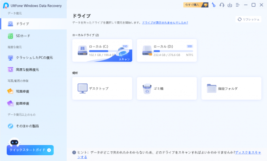Screen dimensions: 267x161
Task: Maximize the UltFone window
Action: (254, 5)
